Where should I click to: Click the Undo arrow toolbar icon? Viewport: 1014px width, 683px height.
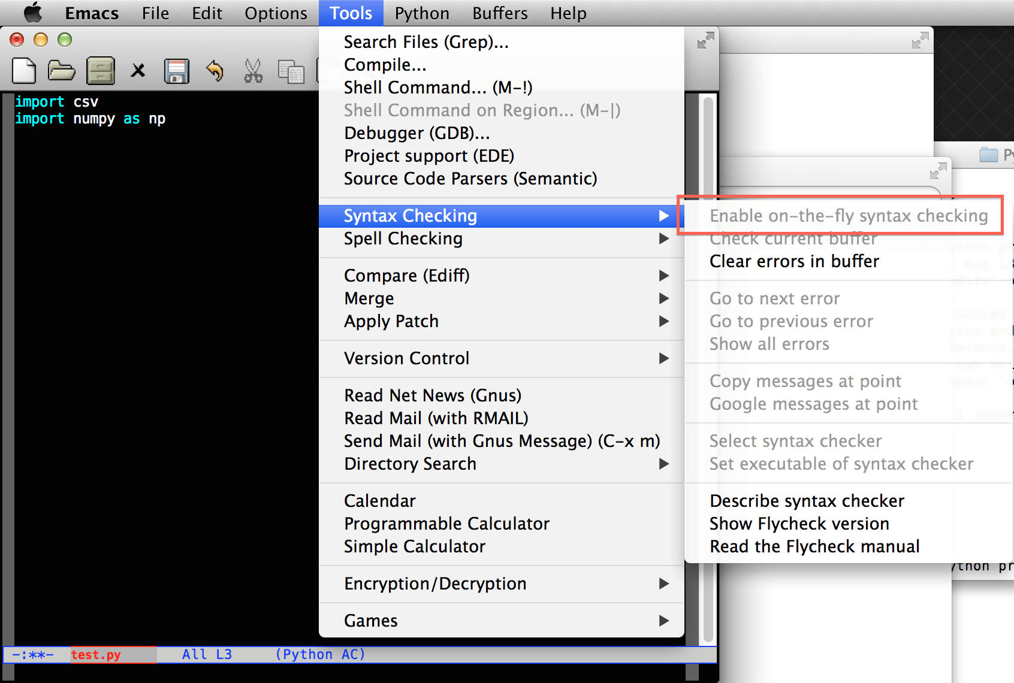click(215, 71)
